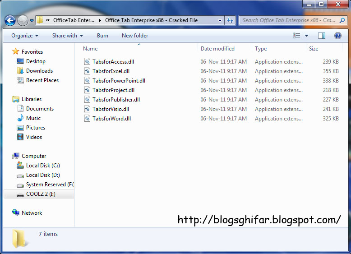
Task: Open the Share with menu
Action: tap(68, 36)
